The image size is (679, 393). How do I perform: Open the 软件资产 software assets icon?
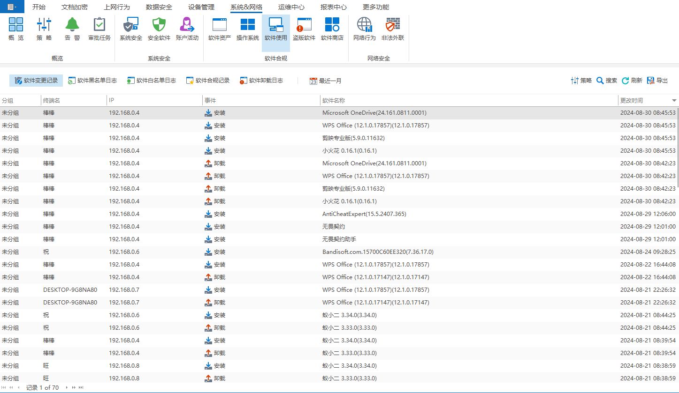(x=220, y=29)
